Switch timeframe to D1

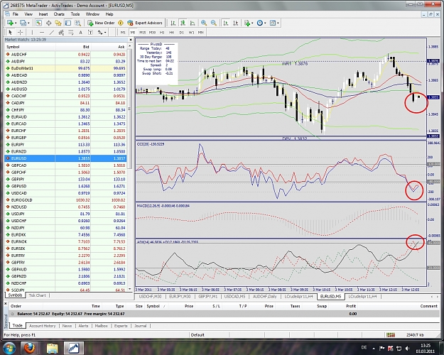[182, 32]
